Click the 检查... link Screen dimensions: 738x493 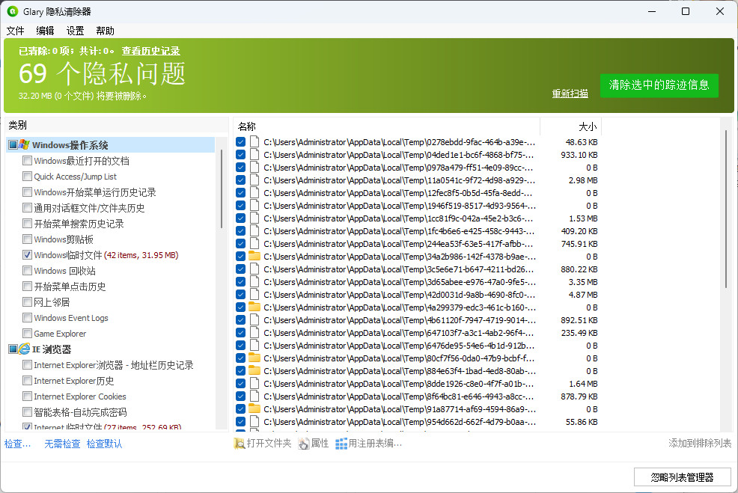pos(18,444)
